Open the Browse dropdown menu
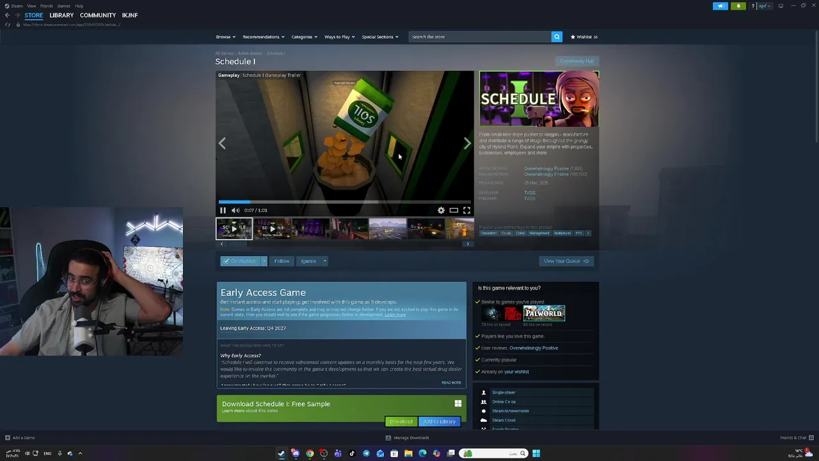Image resolution: width=819 pixels, height=461 pixels. coord(225,36)
